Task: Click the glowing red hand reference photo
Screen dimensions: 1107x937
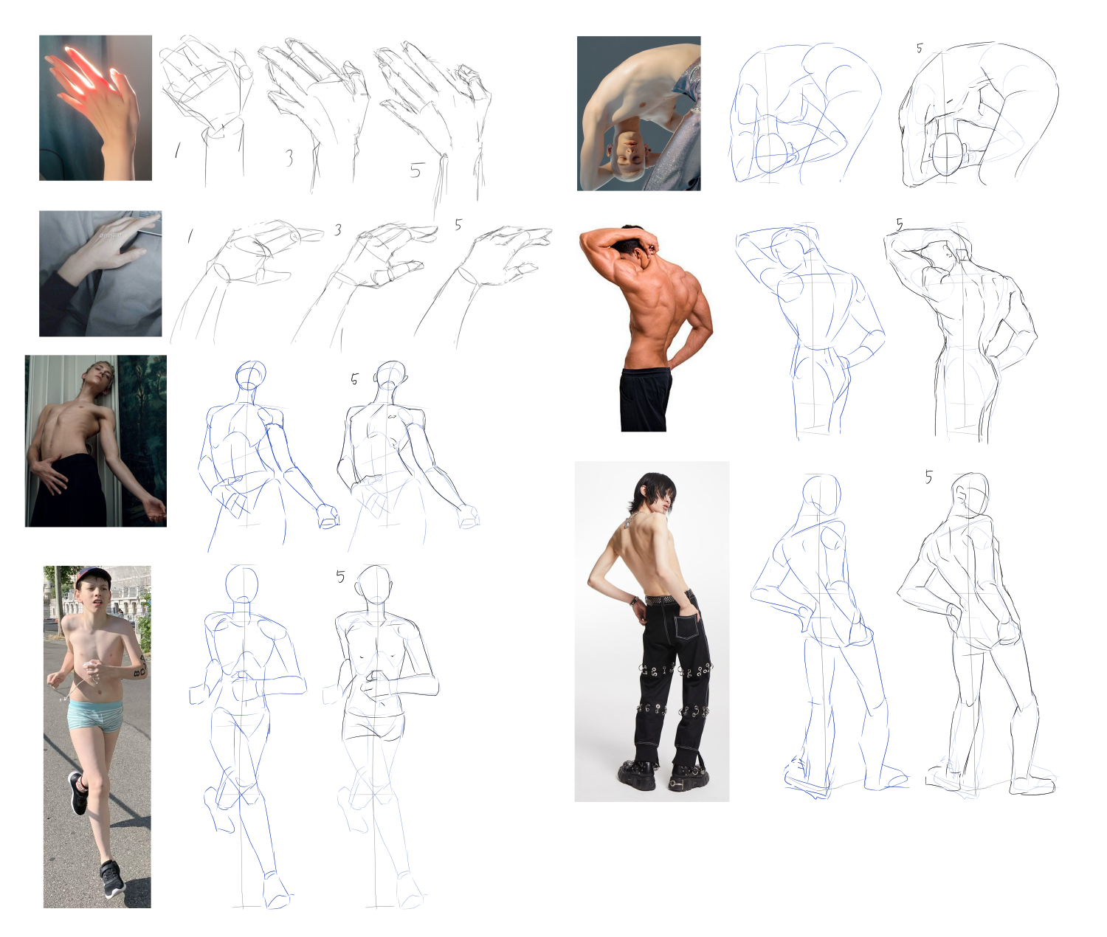Action: pos(95,108)
